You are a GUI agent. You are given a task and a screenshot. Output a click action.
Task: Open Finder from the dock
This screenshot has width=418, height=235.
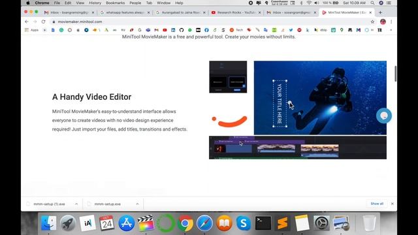(48, 223)
